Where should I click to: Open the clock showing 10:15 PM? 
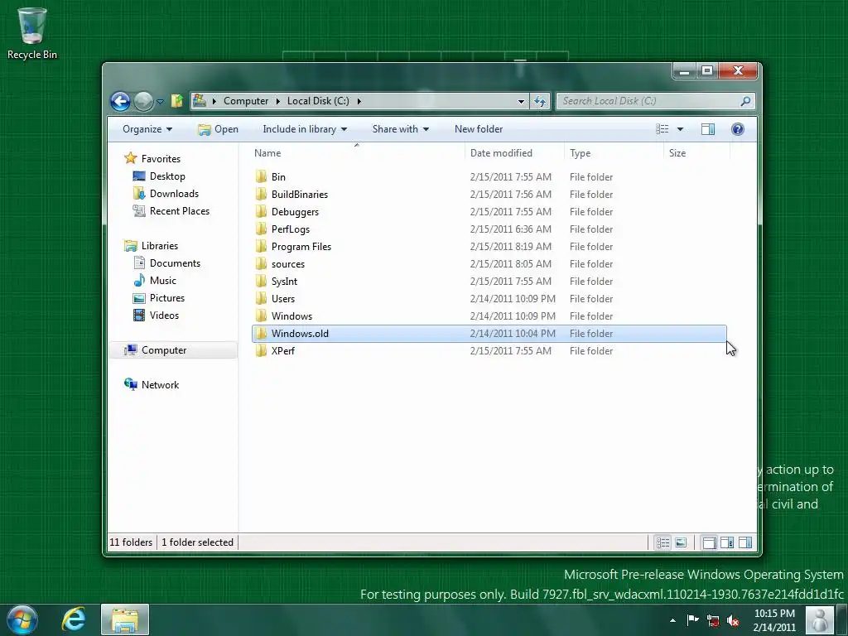click(x=774, y=620)
